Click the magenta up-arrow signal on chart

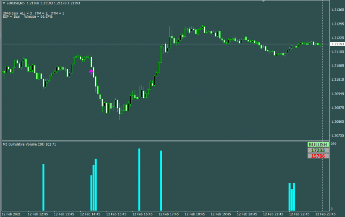pos(91,72)
